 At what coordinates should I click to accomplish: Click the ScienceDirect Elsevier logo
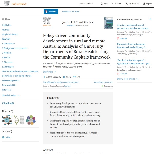point(7,4)
